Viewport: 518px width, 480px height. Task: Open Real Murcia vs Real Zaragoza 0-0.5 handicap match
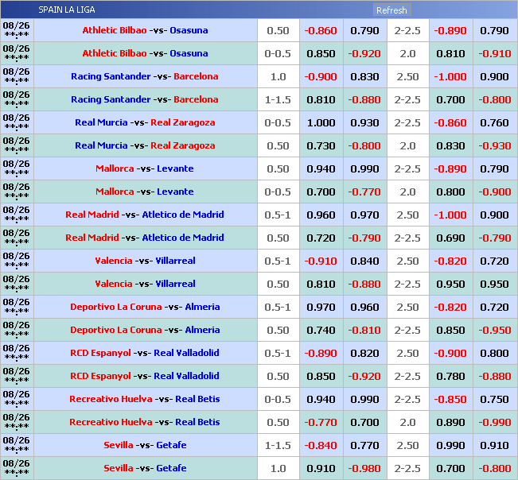pos(145,122)
